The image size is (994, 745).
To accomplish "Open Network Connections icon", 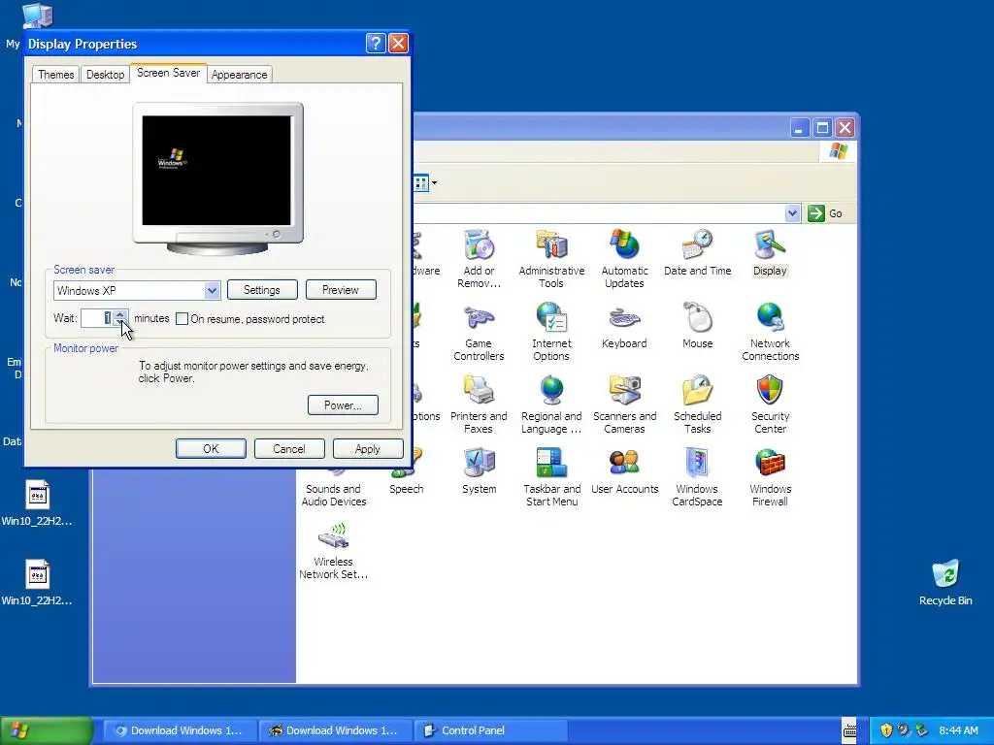I will 770,332.
